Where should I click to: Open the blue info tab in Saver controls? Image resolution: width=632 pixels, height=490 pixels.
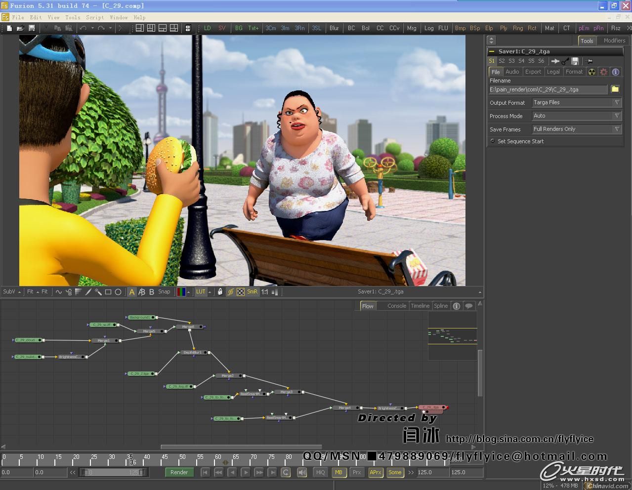pyautogui.click(x=616, y=72)
